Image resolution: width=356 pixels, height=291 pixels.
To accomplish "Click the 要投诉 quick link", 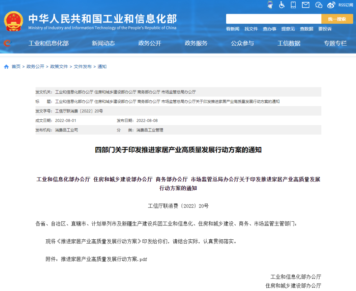I will 325,29.
